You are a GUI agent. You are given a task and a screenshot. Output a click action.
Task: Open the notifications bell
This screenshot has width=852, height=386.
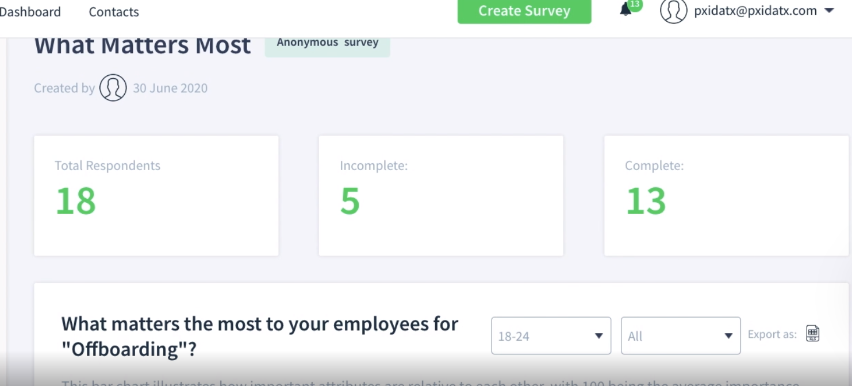625,10
